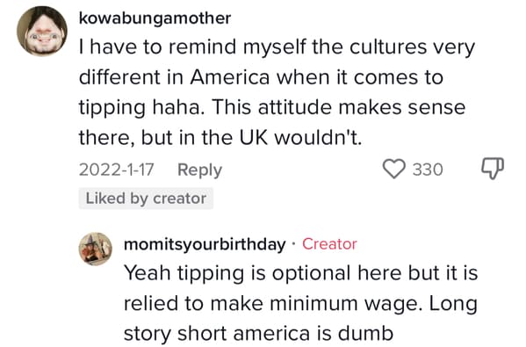
Task: Click the line 'I have to remind myself'
Action: point(277,47)
